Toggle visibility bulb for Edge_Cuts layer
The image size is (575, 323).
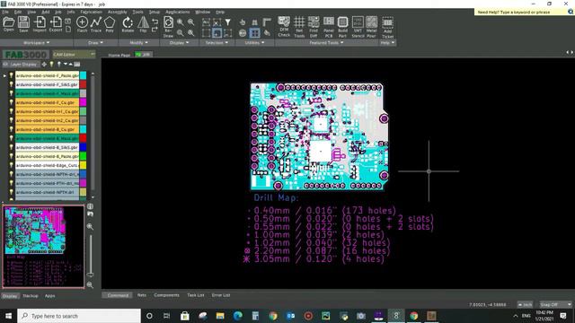12,165
